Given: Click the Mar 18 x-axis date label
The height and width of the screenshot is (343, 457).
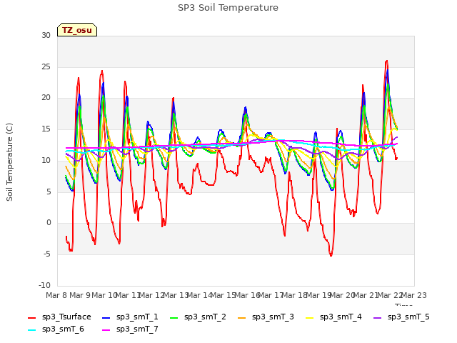Looking at the screenshot, I should click(x=295, y=295).
